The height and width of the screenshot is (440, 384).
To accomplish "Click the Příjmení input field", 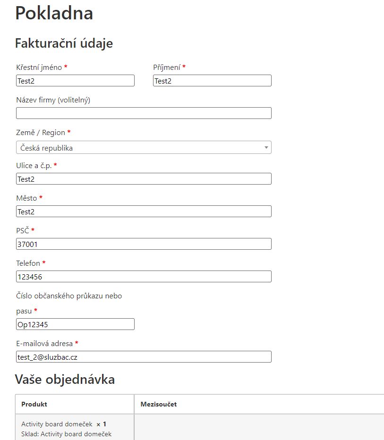I will 212,81.
